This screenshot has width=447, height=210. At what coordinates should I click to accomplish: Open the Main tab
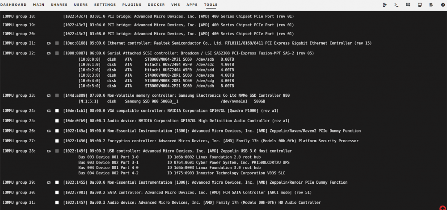tap(38, 5)
